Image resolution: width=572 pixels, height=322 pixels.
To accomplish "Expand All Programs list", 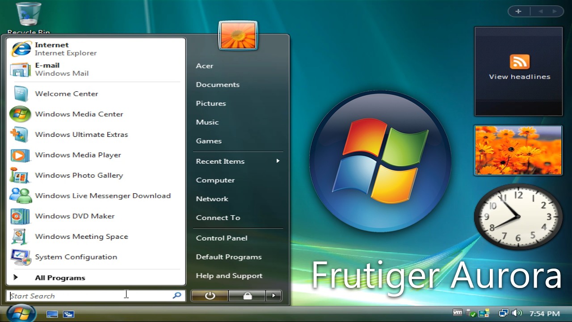I will (96, 278).
